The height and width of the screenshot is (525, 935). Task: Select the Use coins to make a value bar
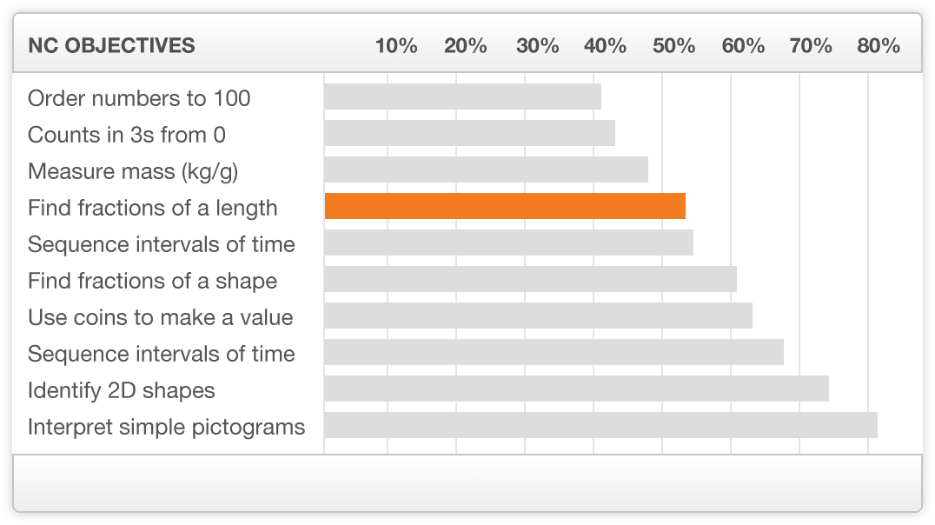click(538, 316)
